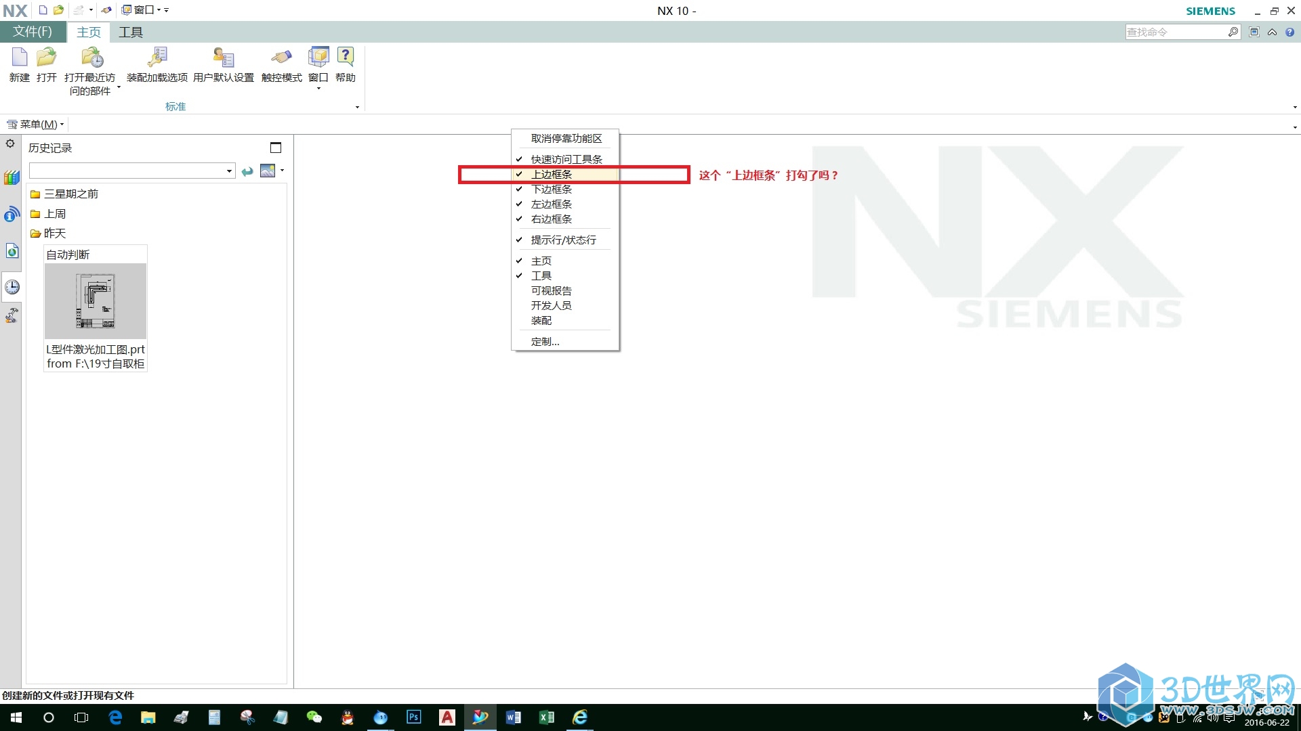Click the view style dropdown arrow in history
Screen dimensions: 1301x731
click(282, 171)
